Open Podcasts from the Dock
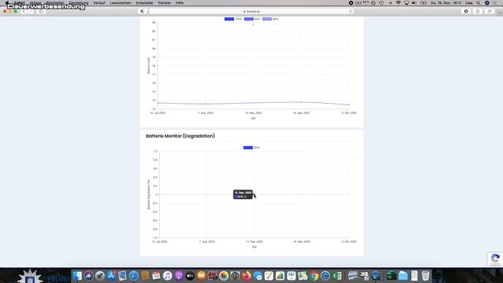This screenshot has height=283, width=503. point(178,276)
